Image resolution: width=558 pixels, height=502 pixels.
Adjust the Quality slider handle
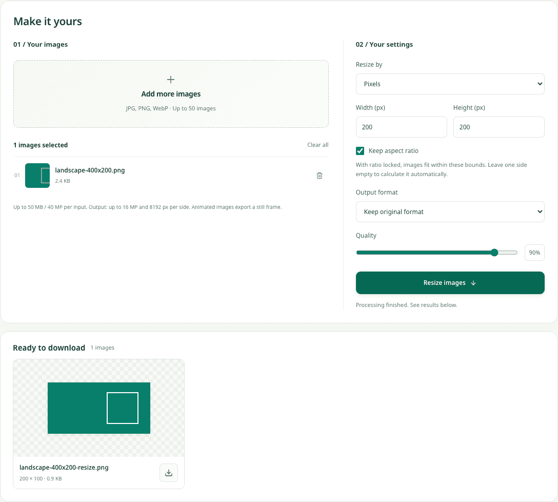tap(494, 253)
